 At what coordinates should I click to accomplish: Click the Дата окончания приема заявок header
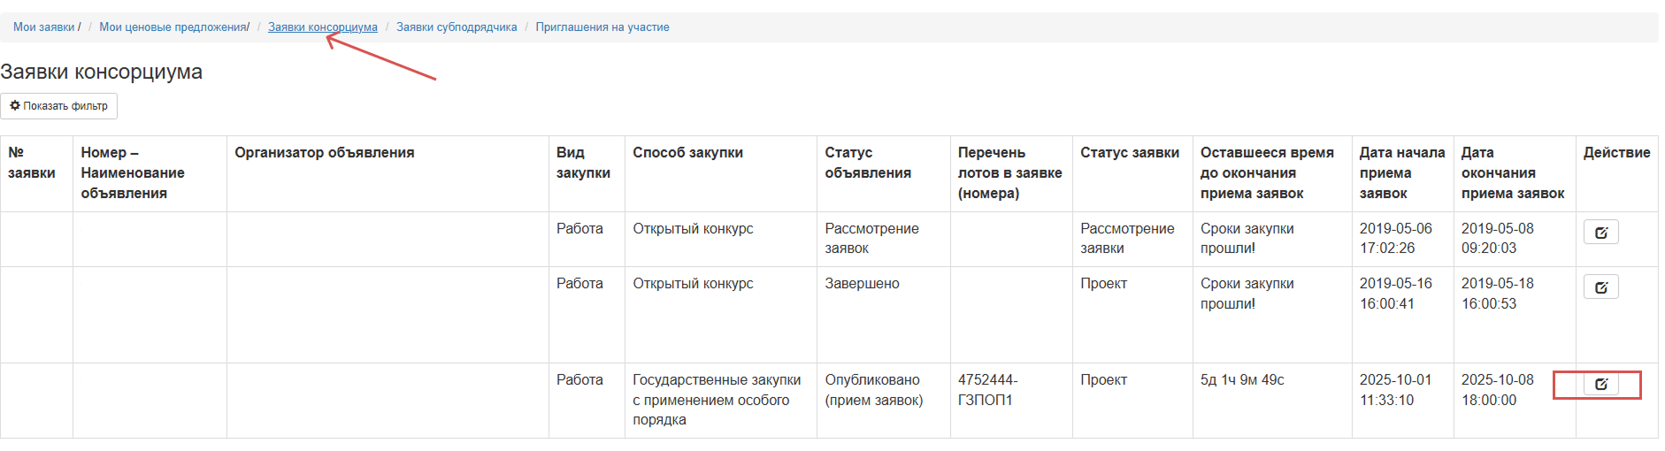point(1512,172)
